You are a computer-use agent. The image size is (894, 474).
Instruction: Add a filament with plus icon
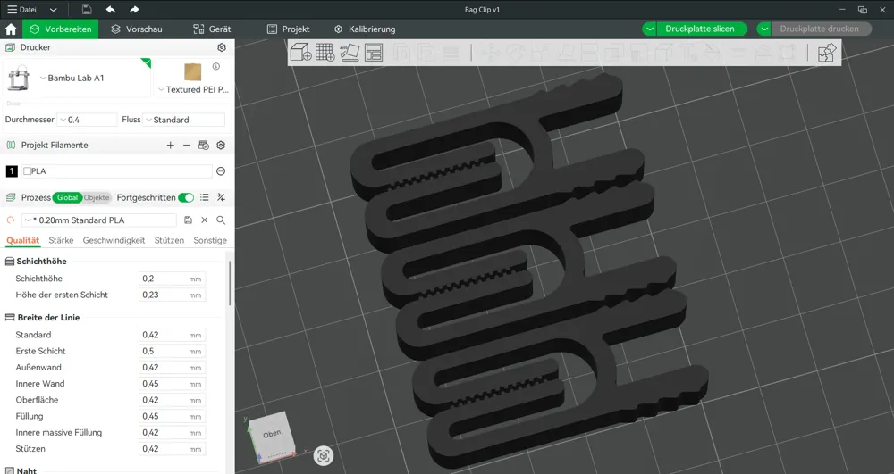click(170, 146)
